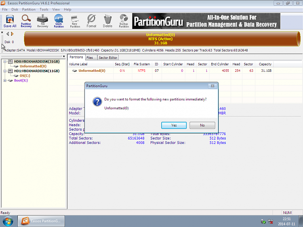
Task: Open the Tools menu
Action: coord(44,9)
